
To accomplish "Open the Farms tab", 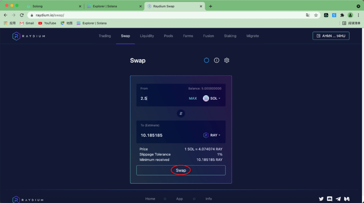I will pos(188,36).
